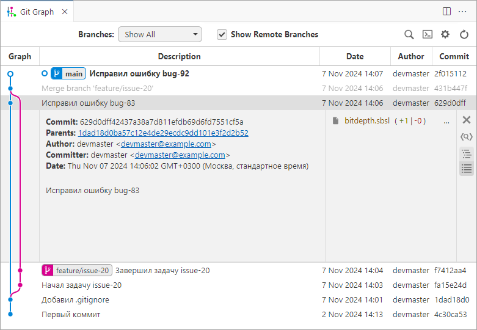Switch to file tree view icon
The image size is (477, 330).
(467, 153)
